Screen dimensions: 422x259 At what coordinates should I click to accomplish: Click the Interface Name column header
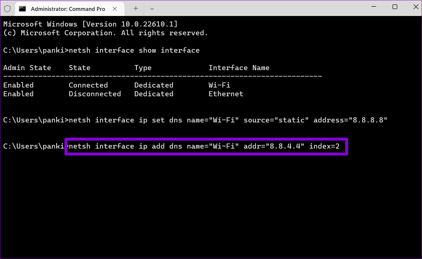coord(239,68)
